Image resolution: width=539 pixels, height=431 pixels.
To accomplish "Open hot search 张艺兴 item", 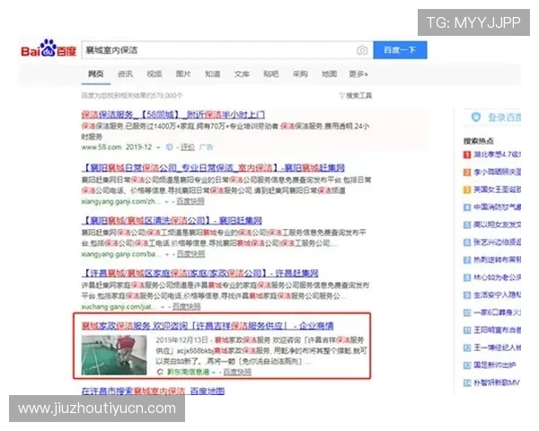I will (497, 242).
